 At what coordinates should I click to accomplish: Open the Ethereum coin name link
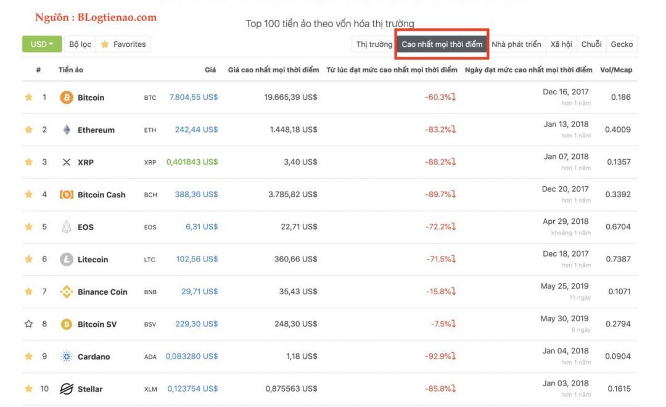96,130
